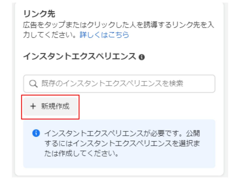The image size is (240, 180).
Task: Click the するにはインスタントエクスペリエンスを選択 notice line
Action: [122, 143]
